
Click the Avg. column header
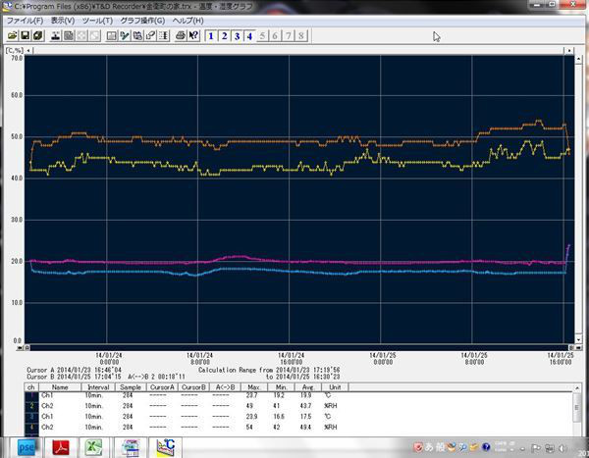[308, 387]
